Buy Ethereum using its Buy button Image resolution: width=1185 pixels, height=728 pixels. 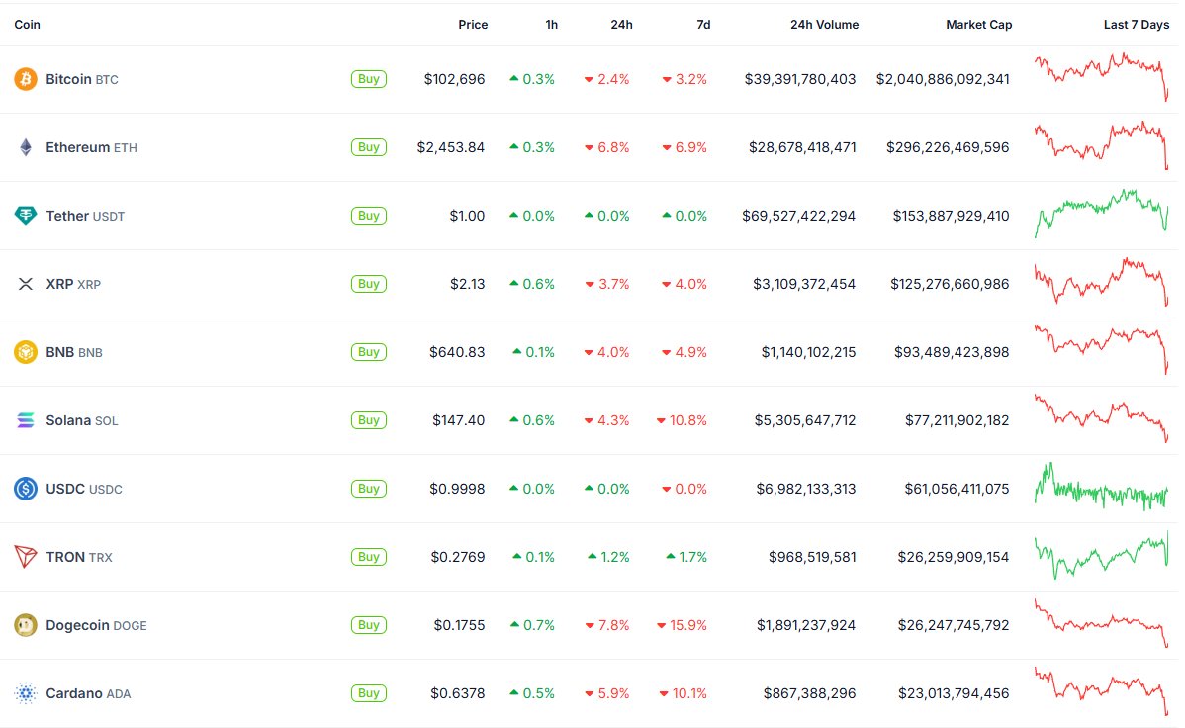coord(369,147)
